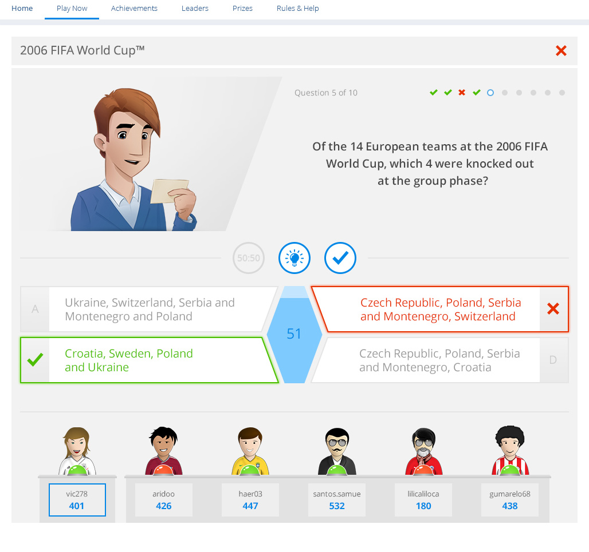This screenshot has width=589, height=552.
Task: Click the second green progress checkmark
Action: (x=447, y=92)
